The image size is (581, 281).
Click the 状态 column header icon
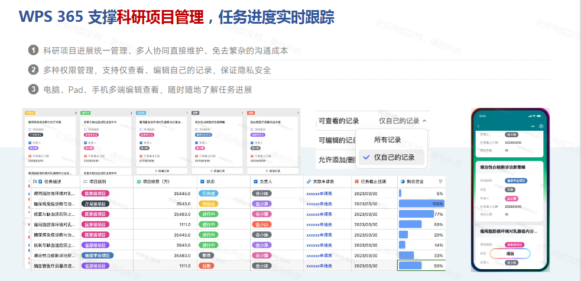coord(202,182)
